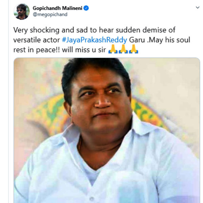Viewport: 203px width, 203px height.
Task: Click the first folded hands emoji
Action: coord(113,49)
